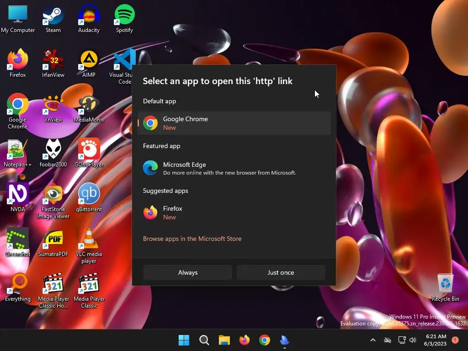Open taskbar Search
Screen dimensions: 468x351
204,340
